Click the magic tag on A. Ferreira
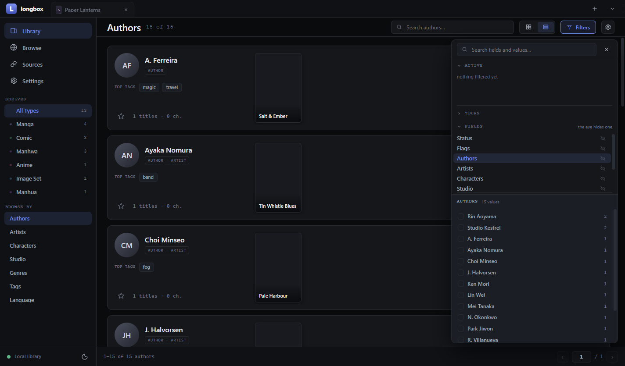 (149, 87)
